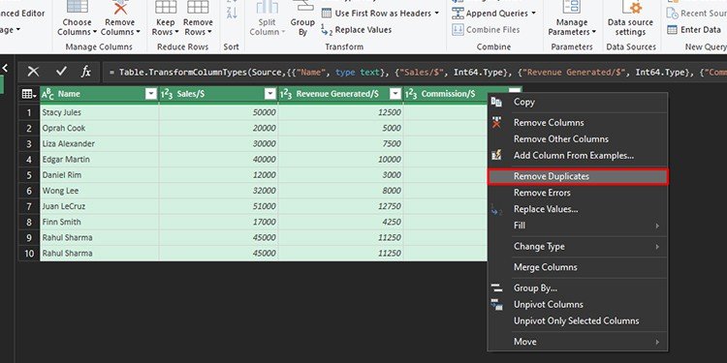Viewport: 727px width, 363px height.
Task: Click the Enter Data table icon
Action: (x=673, y=30)
